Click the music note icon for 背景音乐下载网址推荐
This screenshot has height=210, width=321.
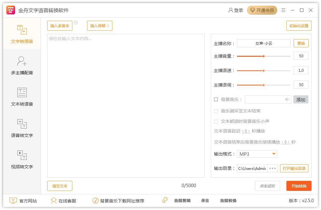click(x=95, y=201)
